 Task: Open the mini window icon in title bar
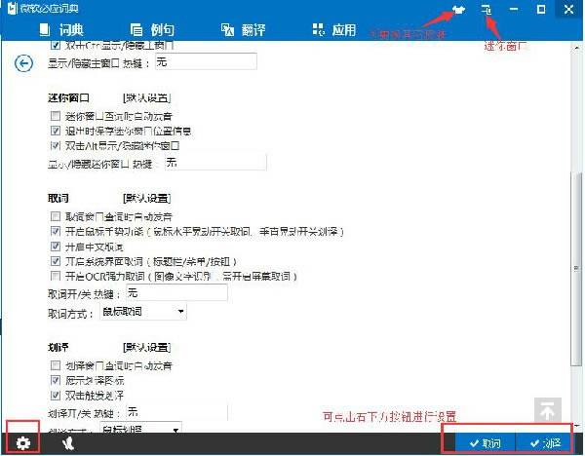click(487, 10)
